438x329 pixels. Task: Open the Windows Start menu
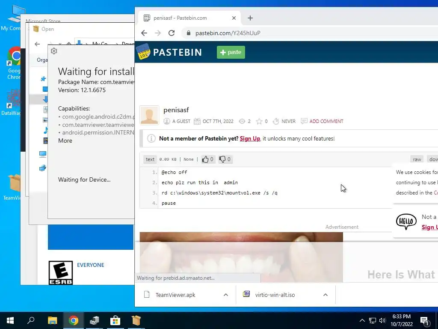(10, 320)
